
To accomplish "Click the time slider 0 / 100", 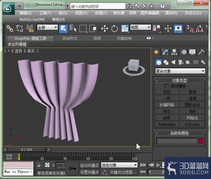I will tap(27, 150).
